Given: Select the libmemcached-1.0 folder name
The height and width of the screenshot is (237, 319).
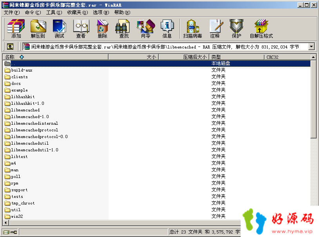Looking at the screenshot, I should (30, 117).
